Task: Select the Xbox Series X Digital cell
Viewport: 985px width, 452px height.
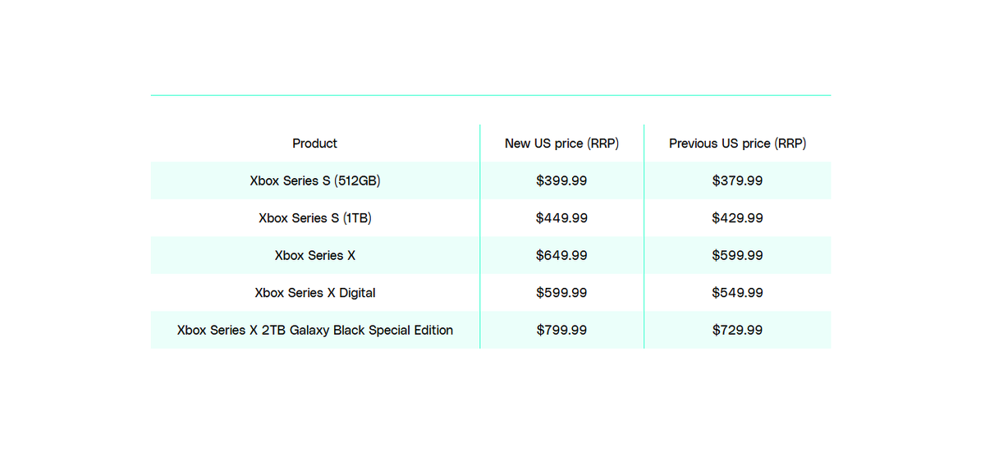Action: click(315, 293)
